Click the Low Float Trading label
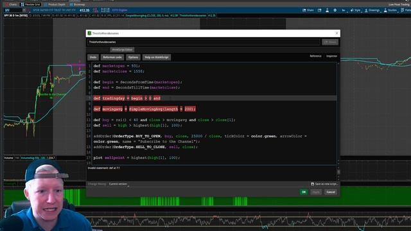This screenshot has width=411, height=231. [x=399, y=4]
